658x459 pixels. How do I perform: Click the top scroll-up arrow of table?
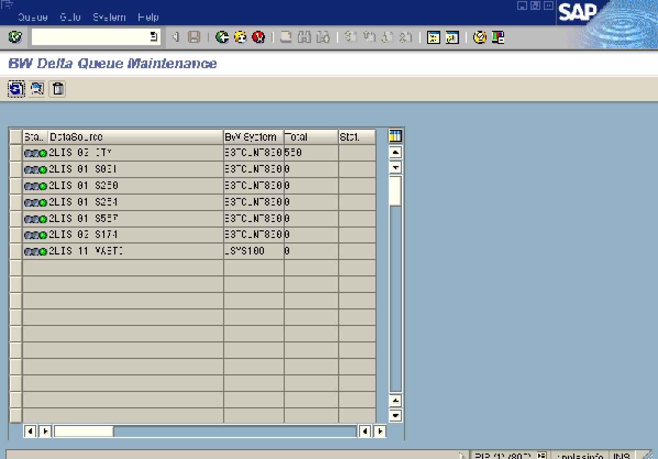coord(395,152)
